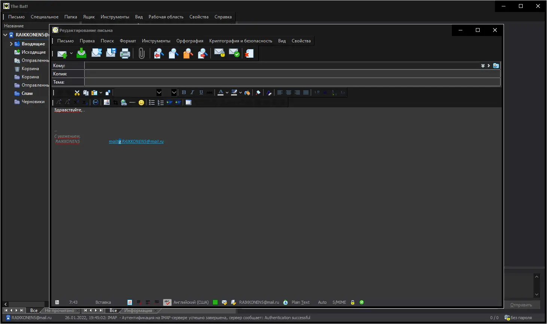Image resolution: width=547 pixels, height=324 pixels.
Task: Open the send button dropdown arrow
Action: point(71,54)
